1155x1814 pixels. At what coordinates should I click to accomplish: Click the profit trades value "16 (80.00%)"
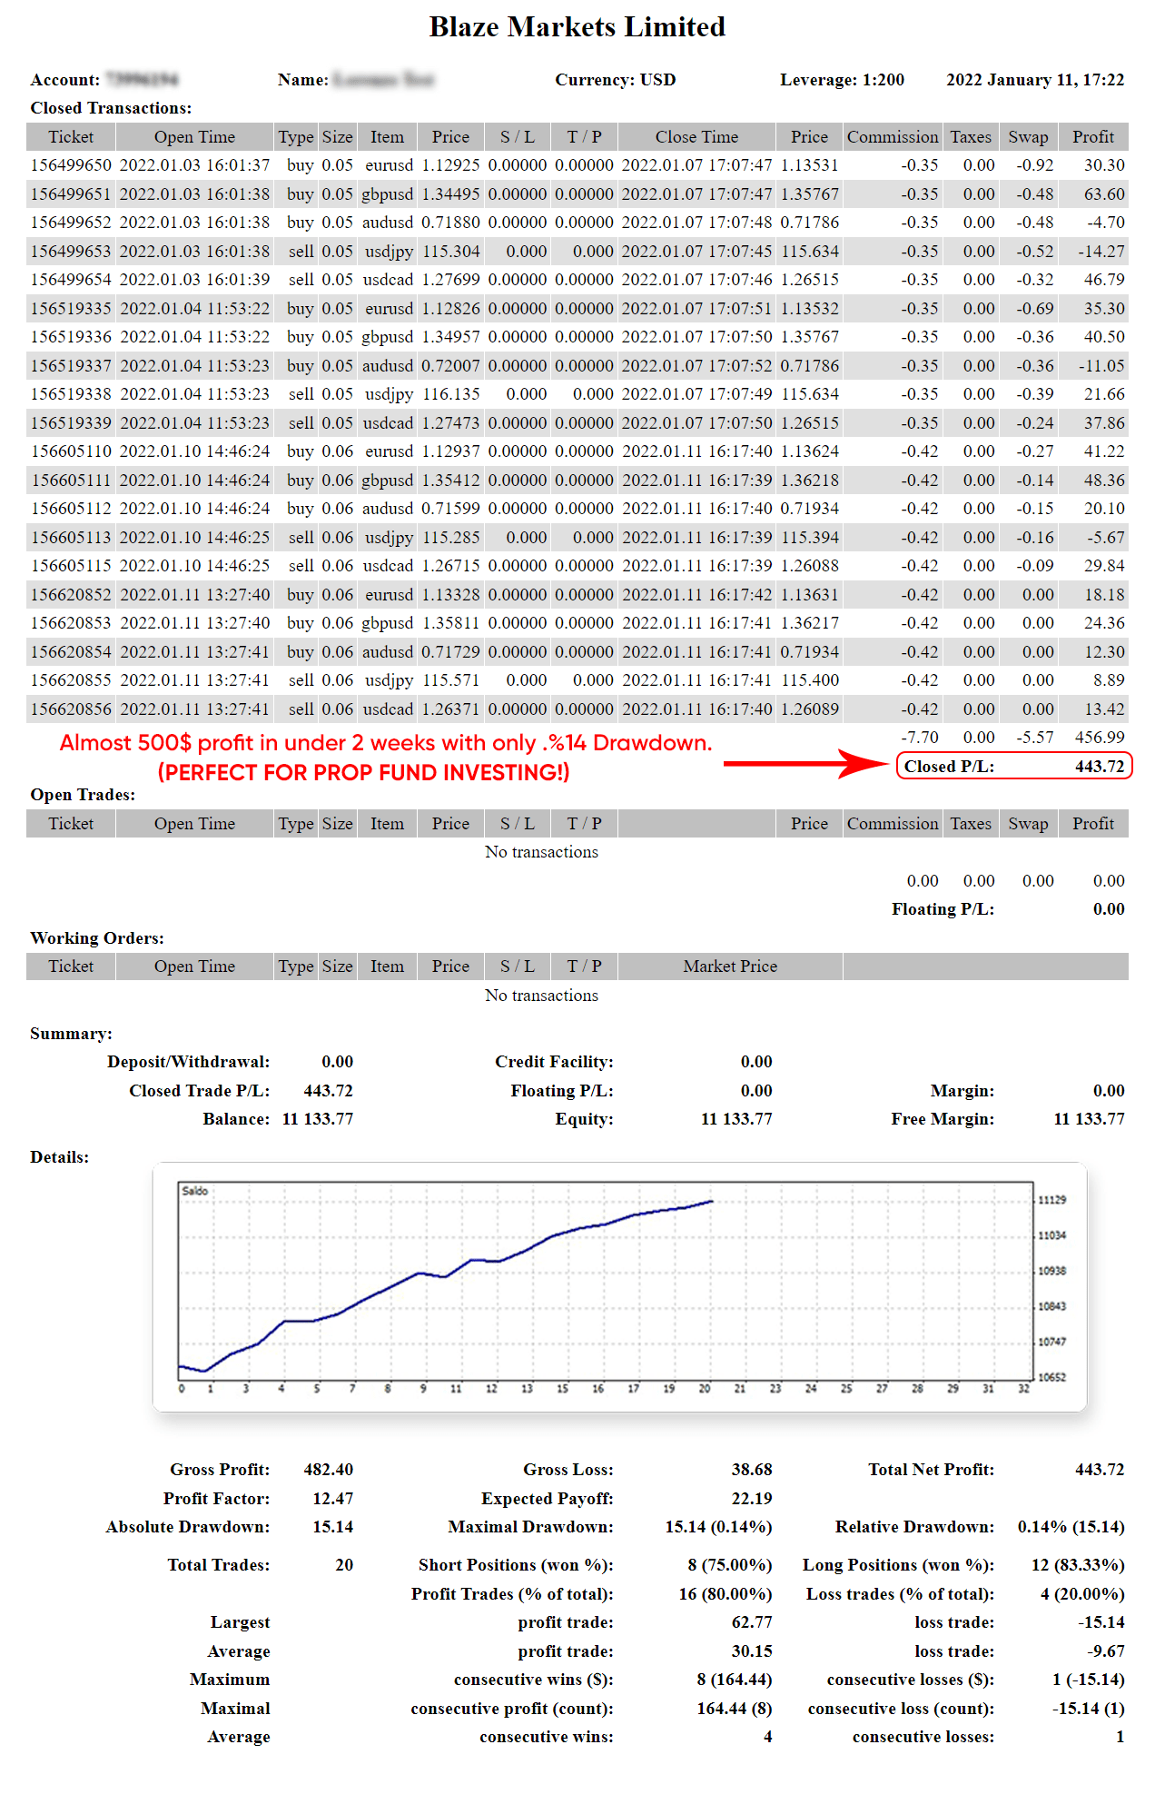click(x=726, y=1594)
